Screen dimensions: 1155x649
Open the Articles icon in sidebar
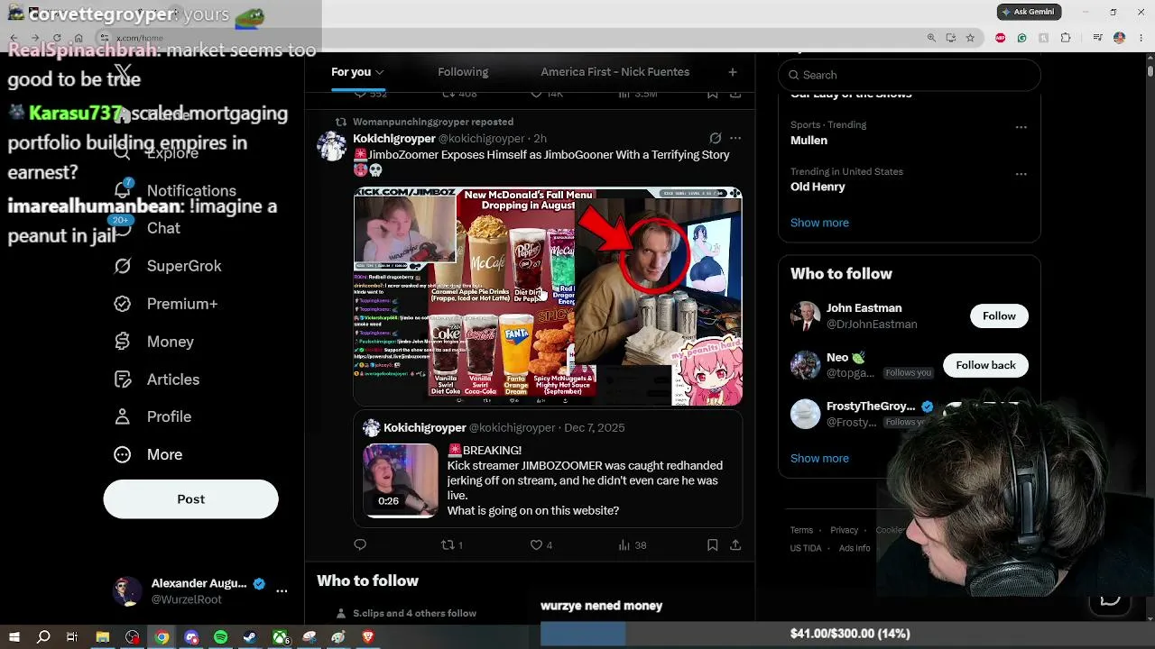(123, 379)
